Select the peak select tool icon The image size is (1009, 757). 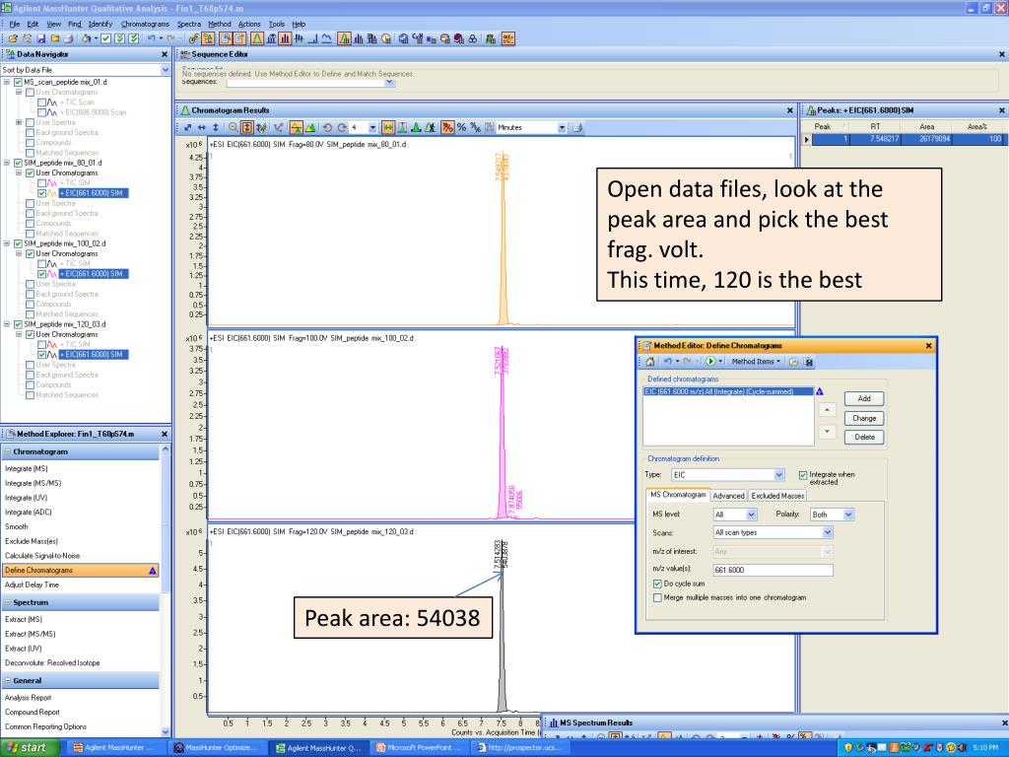point(402,127)
